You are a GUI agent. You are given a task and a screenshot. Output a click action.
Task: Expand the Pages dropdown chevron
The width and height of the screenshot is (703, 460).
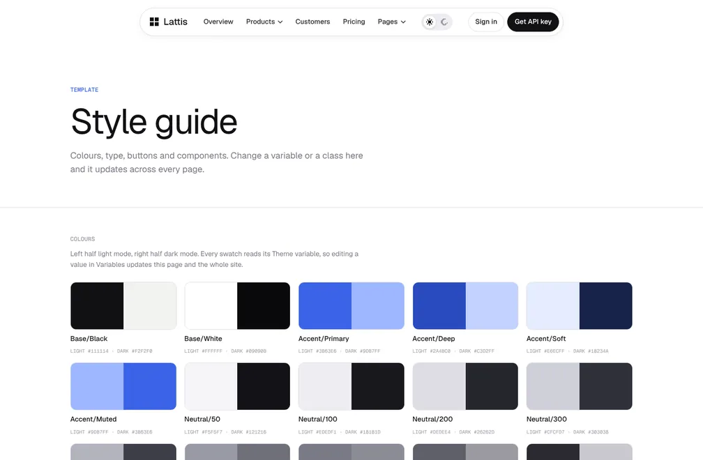pos(403,22)
